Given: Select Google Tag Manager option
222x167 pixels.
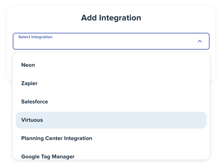Looking at the screenshot, I should (x=111, y=156).
